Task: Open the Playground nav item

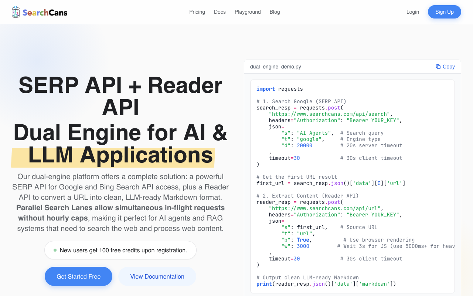Action: click(x=248, y=12)
